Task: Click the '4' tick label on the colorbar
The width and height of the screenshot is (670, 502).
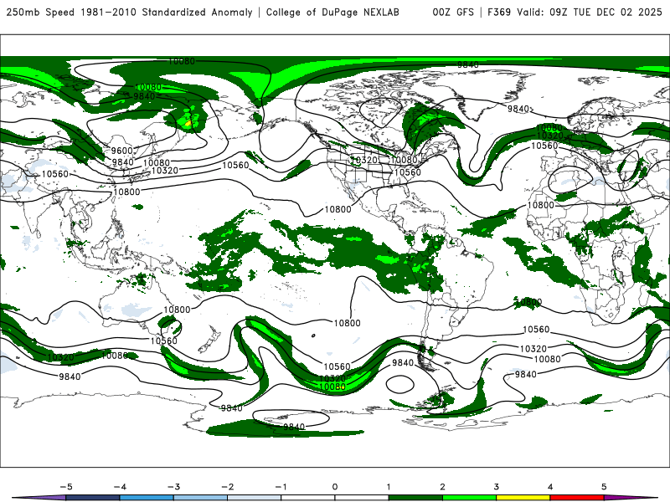Action: pyautogui.click(x=550, y=487)
